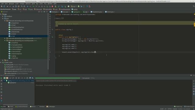
Task: Toggle show ignored tests icon
Action: pyautogui.click(x=7, y=78)
